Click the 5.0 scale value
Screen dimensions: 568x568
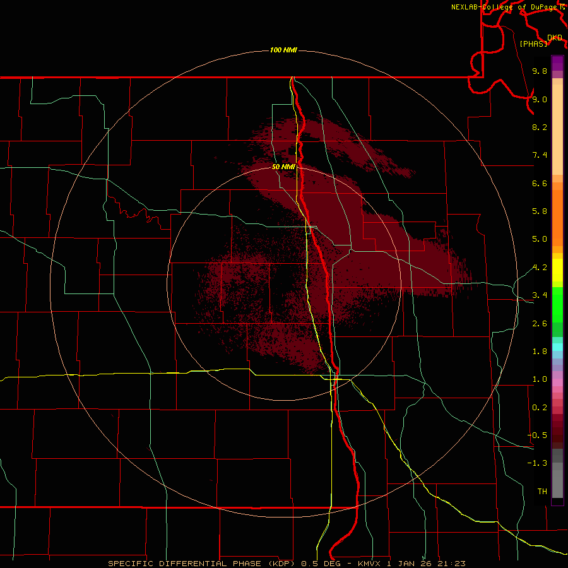(x=540, y=239)
